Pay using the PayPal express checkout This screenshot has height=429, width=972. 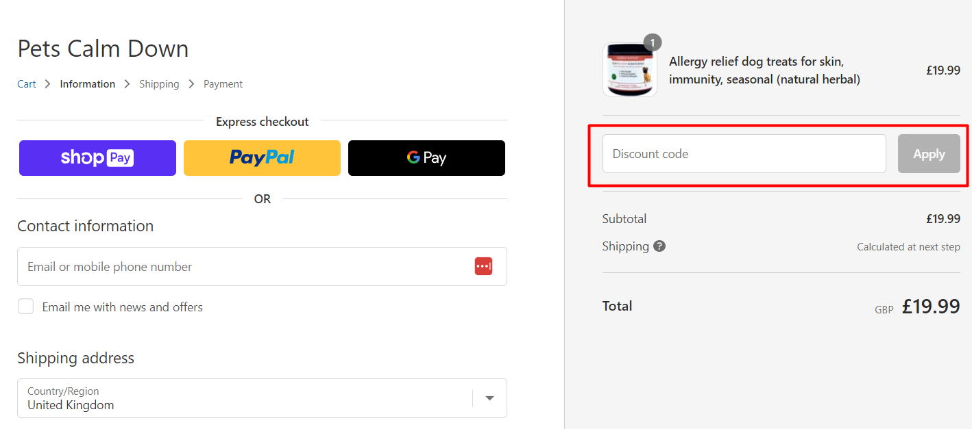pos(262,158)
